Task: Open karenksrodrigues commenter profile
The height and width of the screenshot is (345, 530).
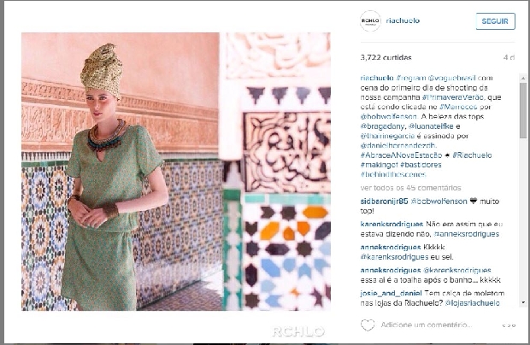Action: [392, 224]
